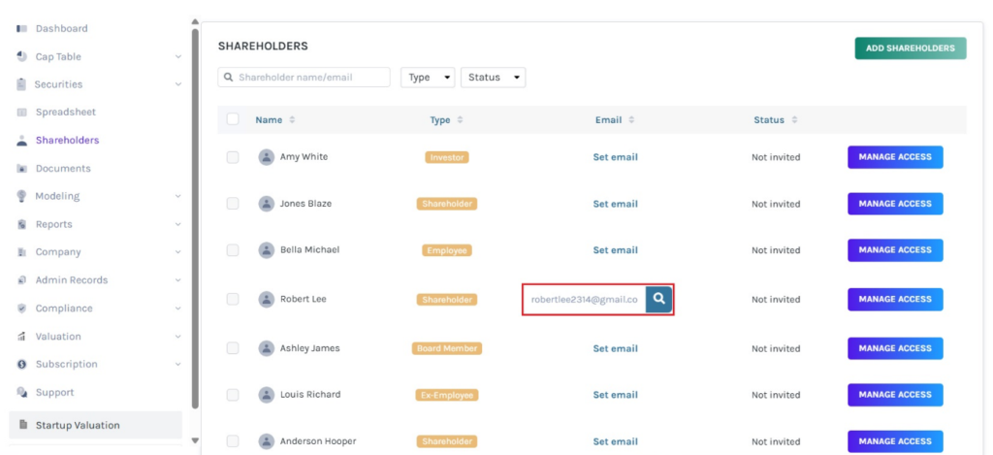Go to Spreadsheet menu item
This screenshot has width=993, height=455.
66,113
